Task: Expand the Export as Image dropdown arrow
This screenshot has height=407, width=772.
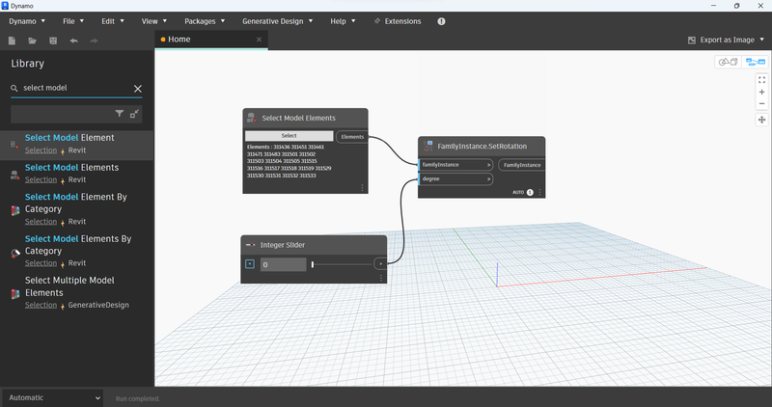Action: click(x=762, y=40)
